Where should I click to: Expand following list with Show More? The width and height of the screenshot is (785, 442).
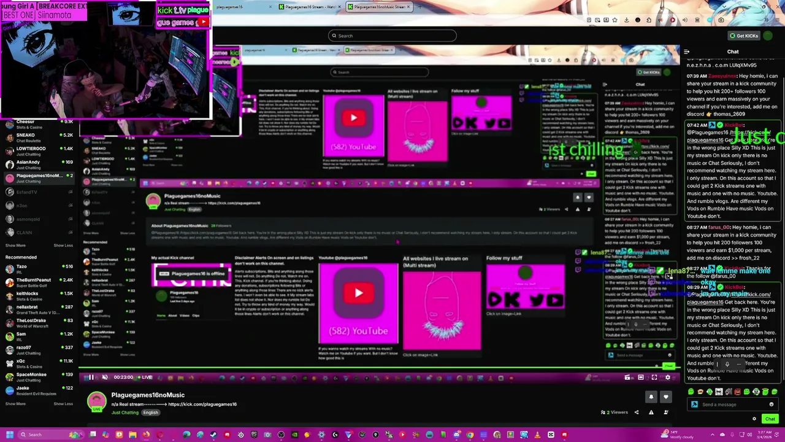point(15,246)
